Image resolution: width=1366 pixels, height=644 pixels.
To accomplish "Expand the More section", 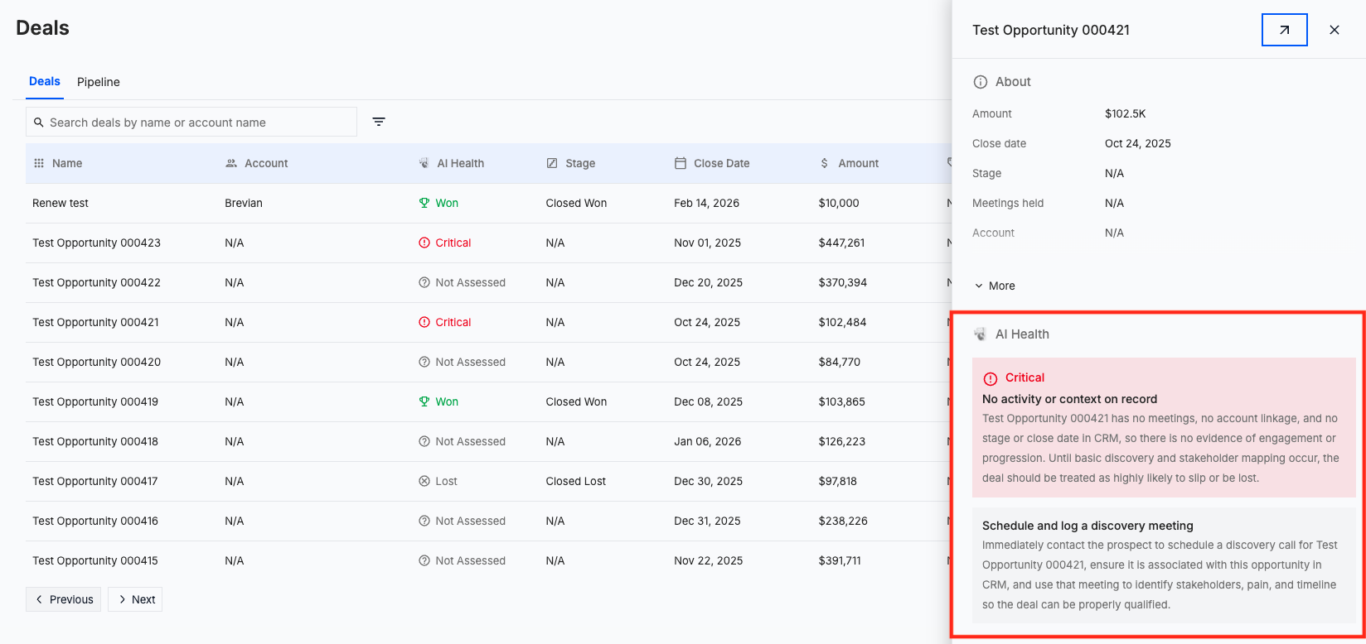I will [995, 286].
